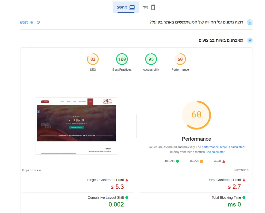The height and width of the screenshot is (213, 265).
Task: Click the mobile phone icon
Action: pos(153,7)
